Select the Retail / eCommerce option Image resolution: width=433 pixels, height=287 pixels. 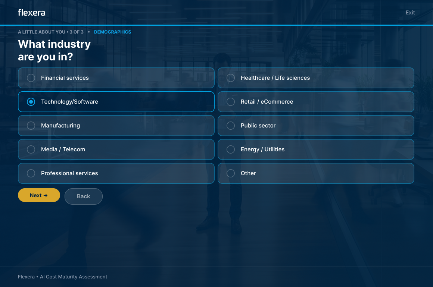coord(316,102)
